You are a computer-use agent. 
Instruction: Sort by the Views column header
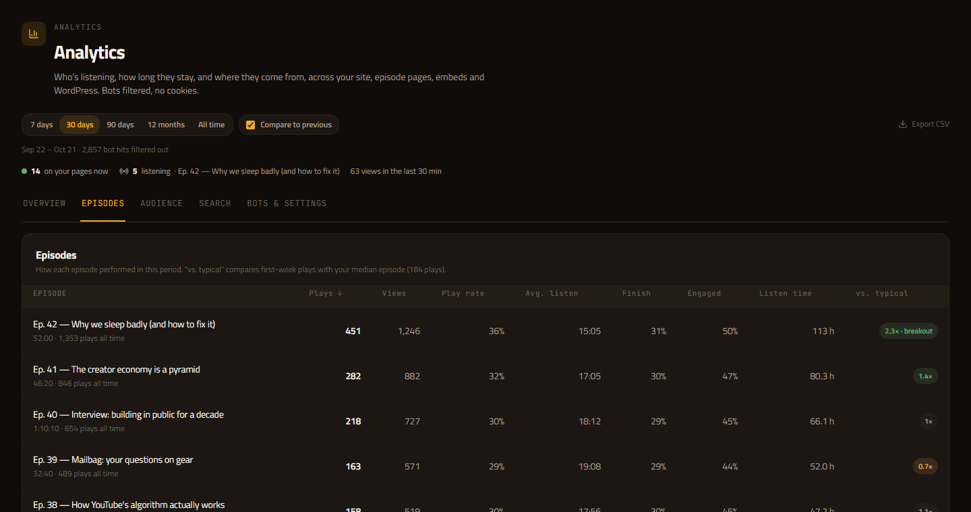394,293
